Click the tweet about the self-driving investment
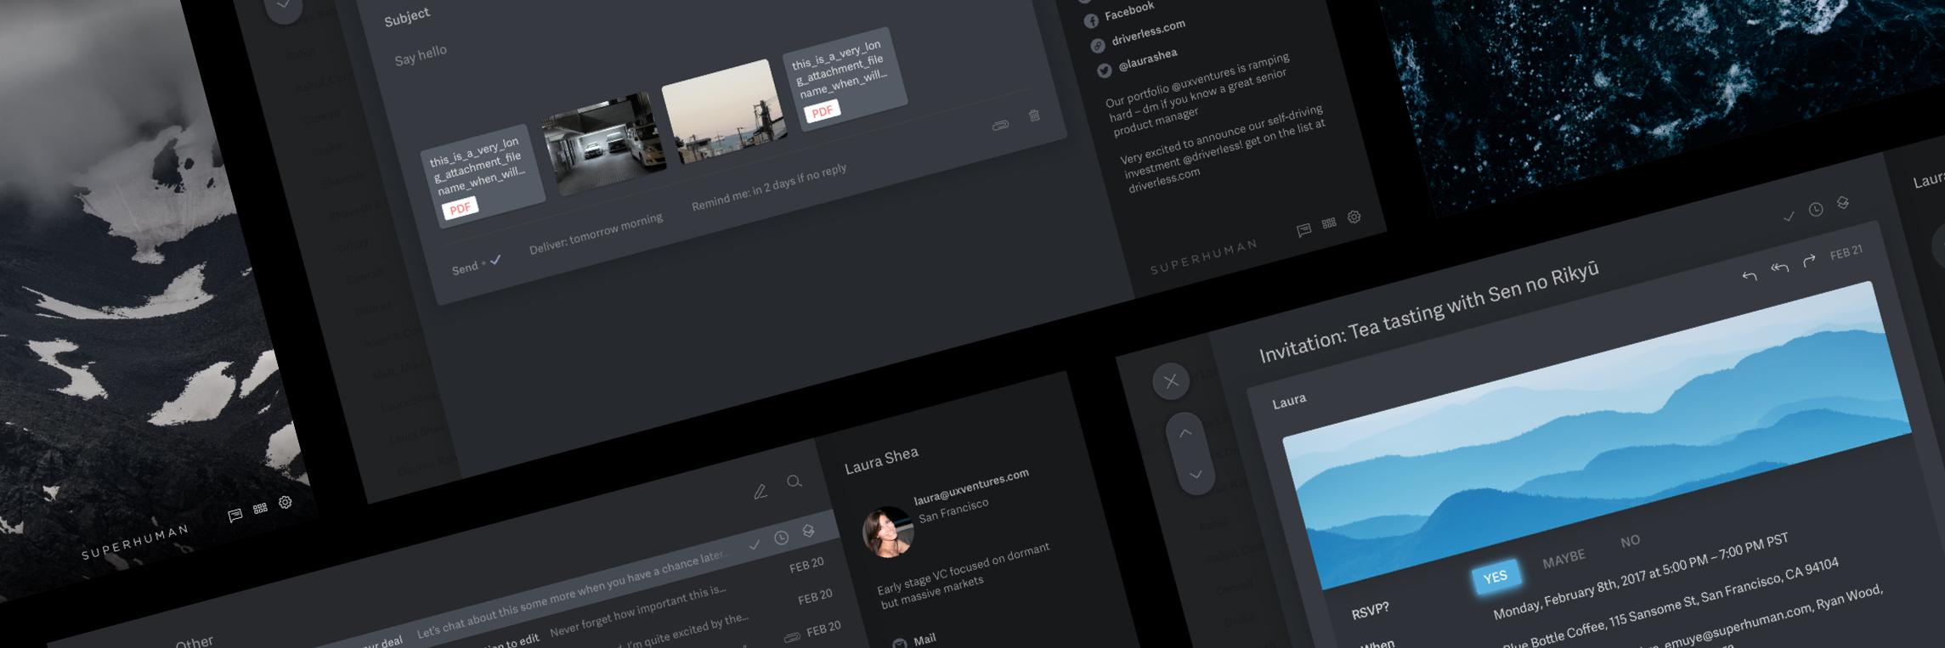The height and width of the screenshot is (648, 1945). point(1223,149)
